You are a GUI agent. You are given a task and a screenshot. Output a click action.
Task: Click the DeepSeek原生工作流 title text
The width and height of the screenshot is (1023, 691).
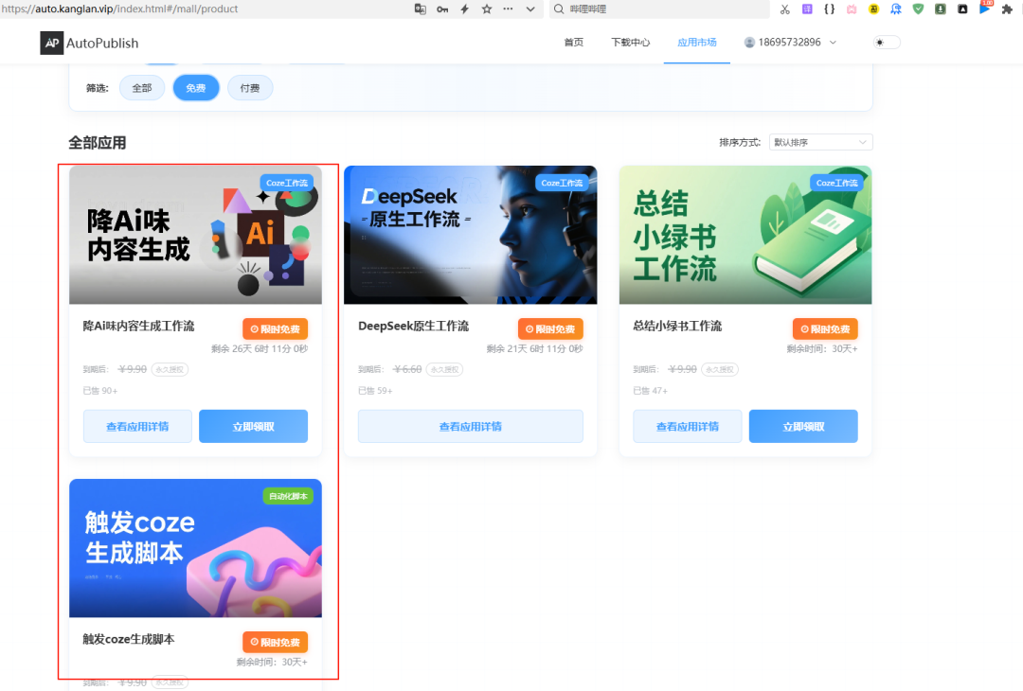414,326
